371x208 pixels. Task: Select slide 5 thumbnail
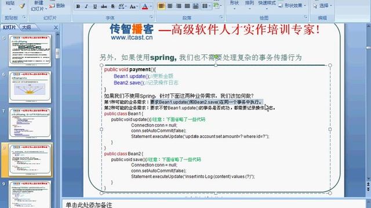pyautogui.click(x=30, y=50)
